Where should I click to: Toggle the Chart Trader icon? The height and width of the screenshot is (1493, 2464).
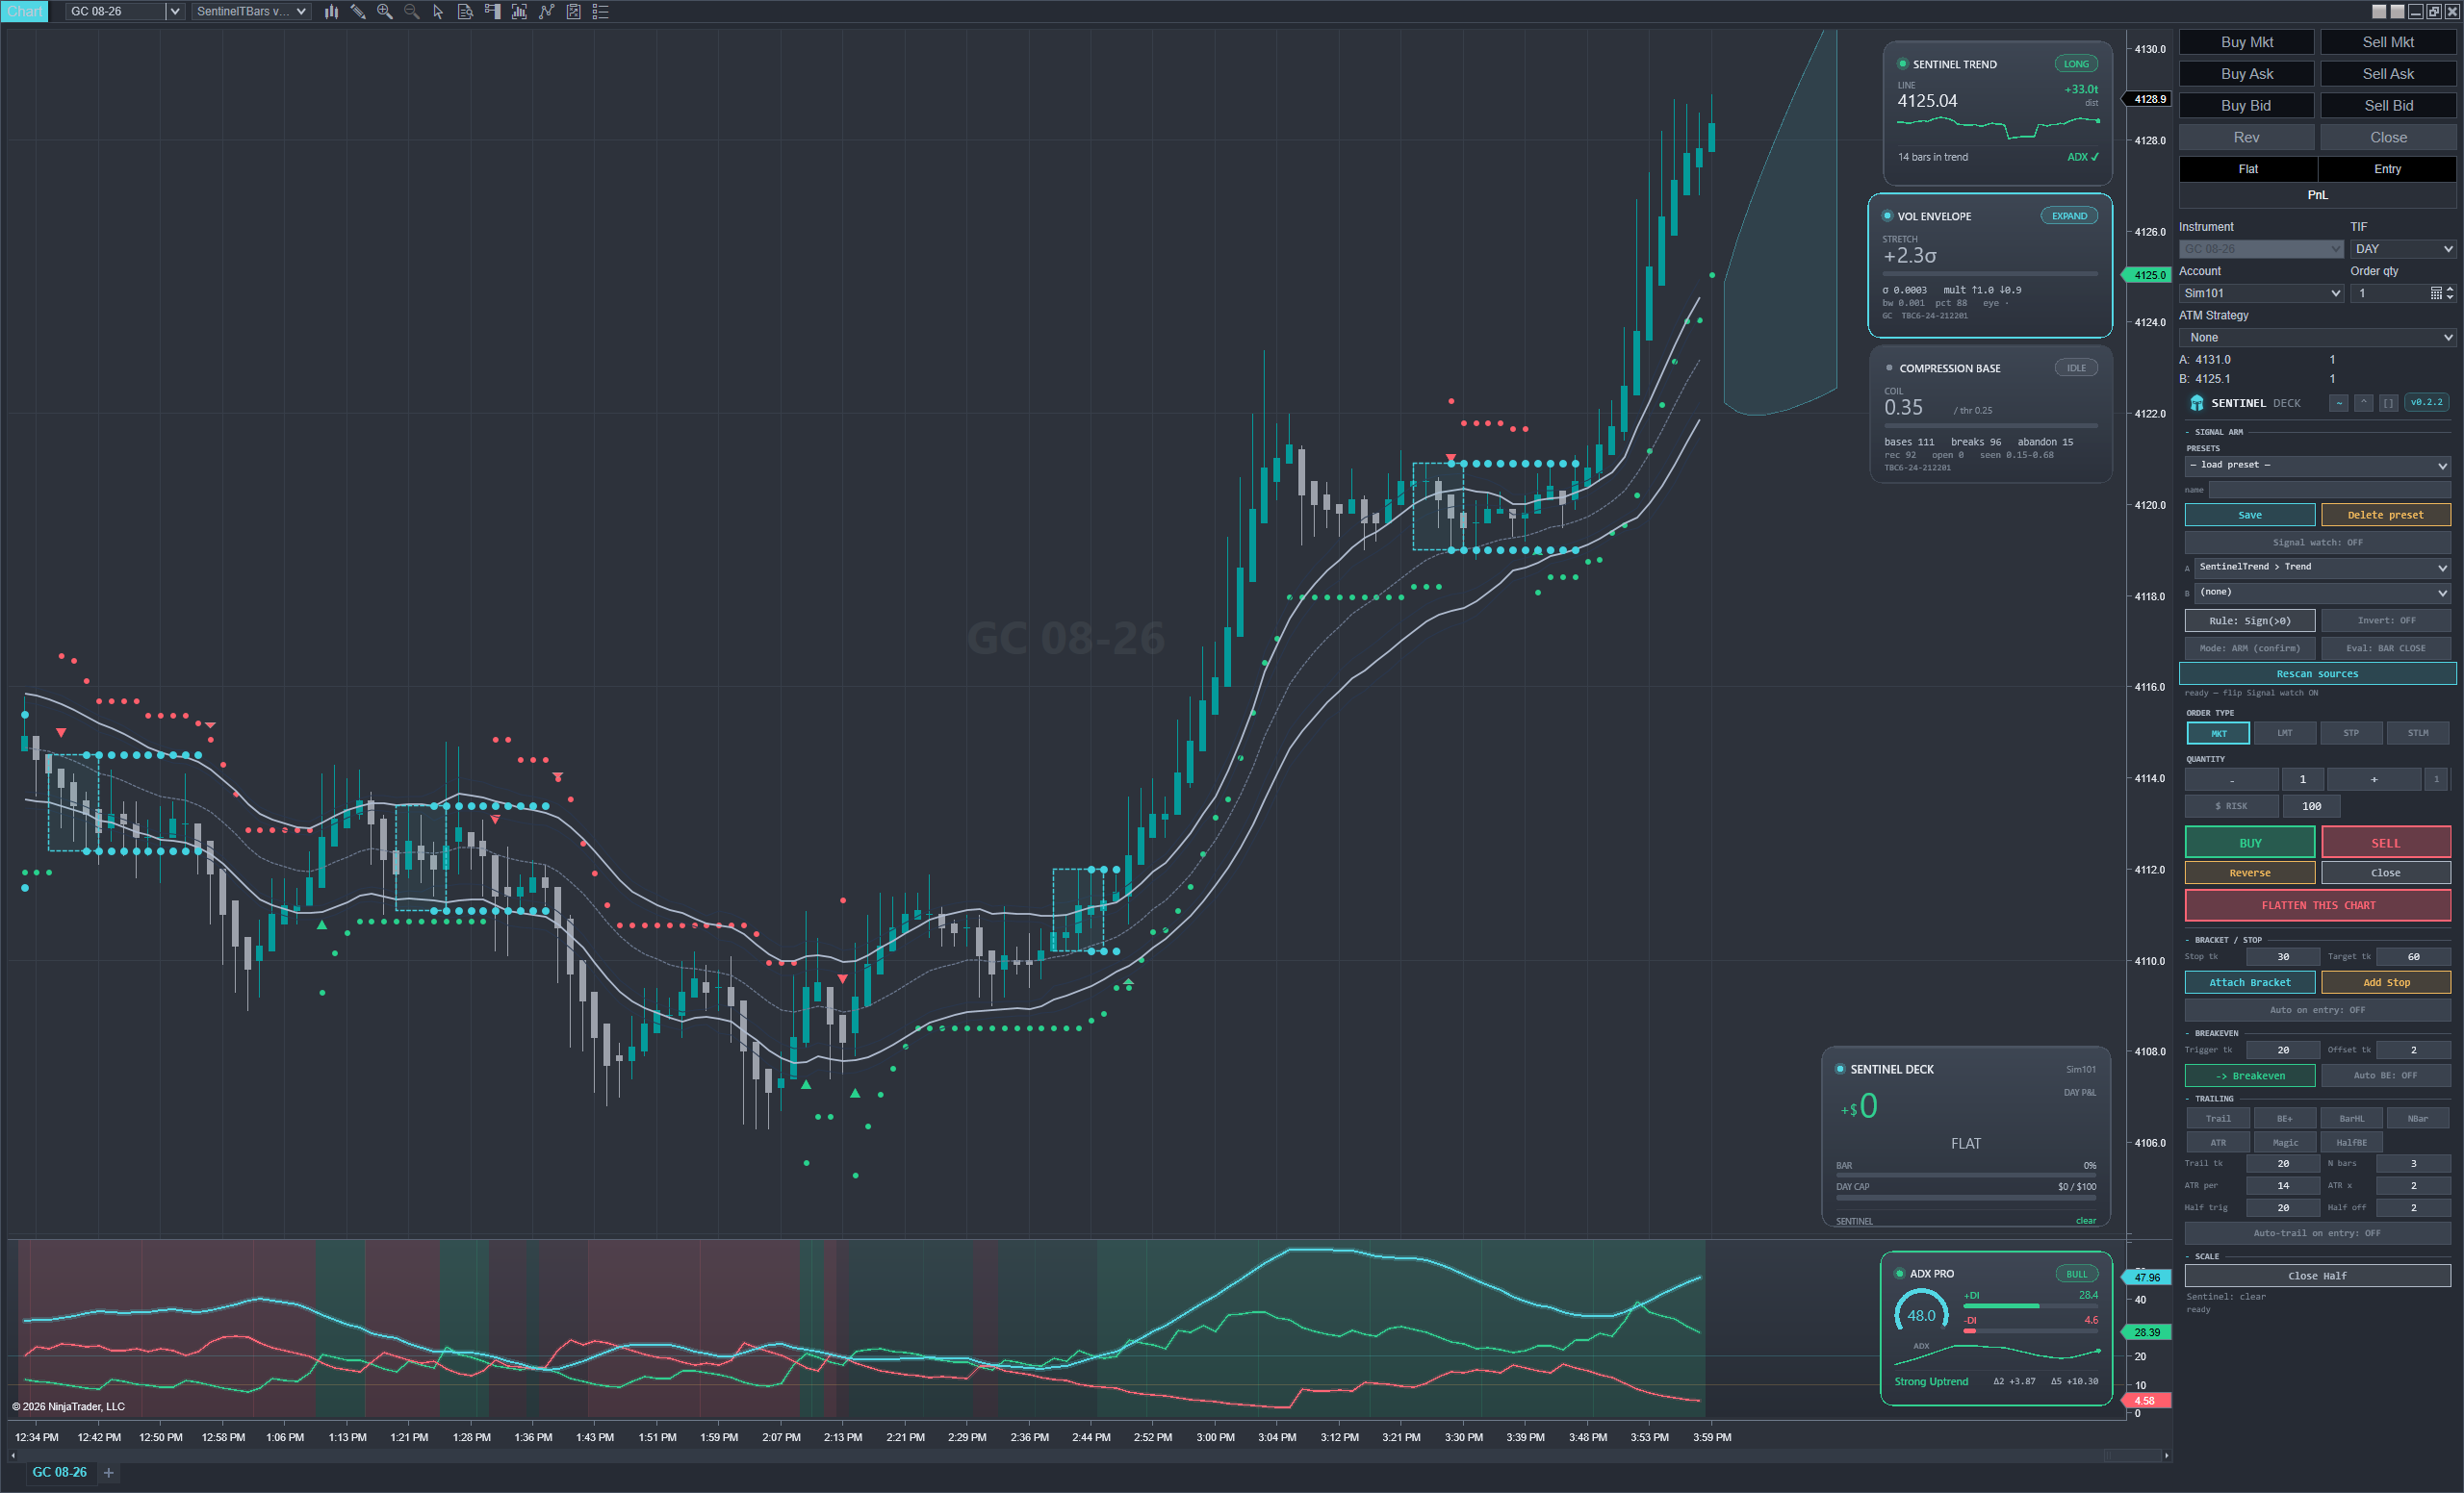(492, 12)
